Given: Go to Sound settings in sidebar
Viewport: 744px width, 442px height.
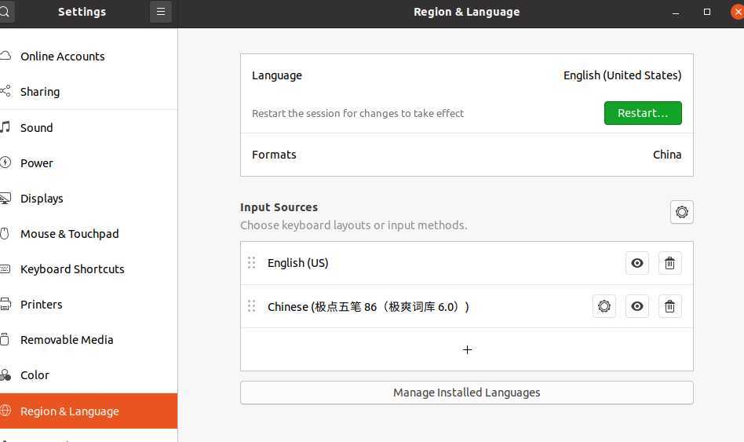Looking at the screenshot, I should [37, 128].
